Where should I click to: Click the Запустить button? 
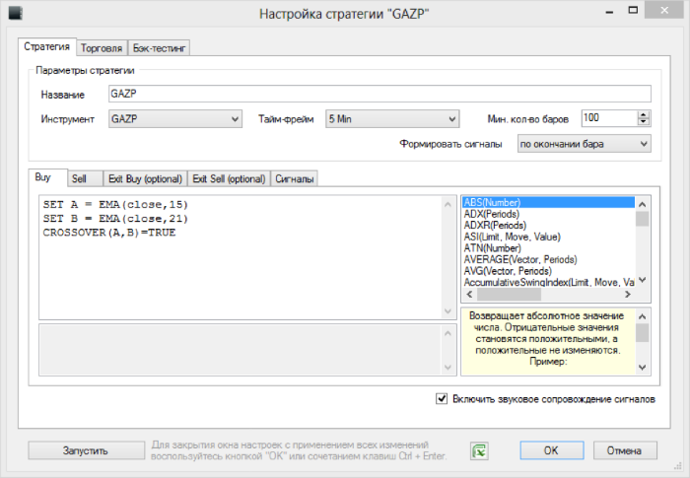(x=87, y=450)
